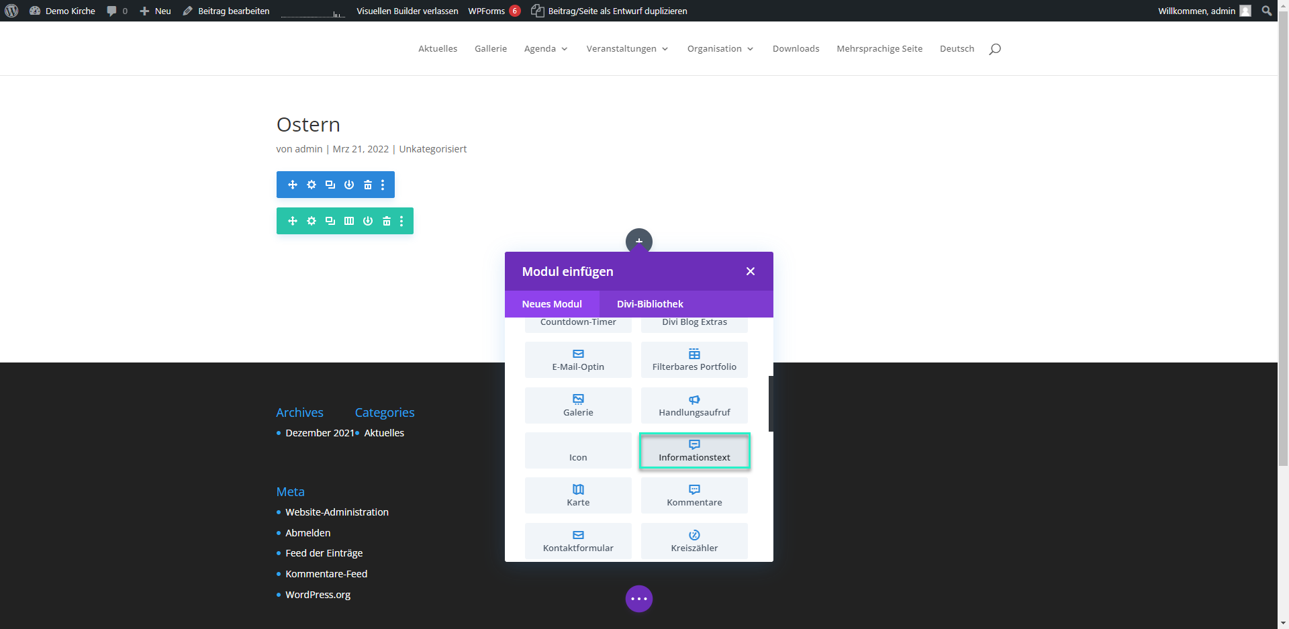Switch to the Divi-Bibliothek tab
Image resolution: width=1289 pixels, height=629 pixels.
650,304
